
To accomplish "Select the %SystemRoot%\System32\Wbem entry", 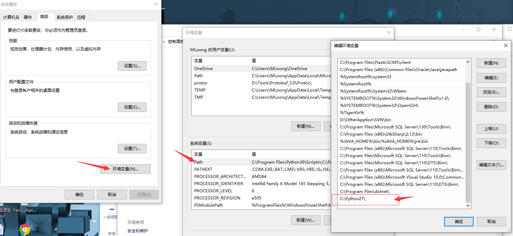I will (401, 91).
